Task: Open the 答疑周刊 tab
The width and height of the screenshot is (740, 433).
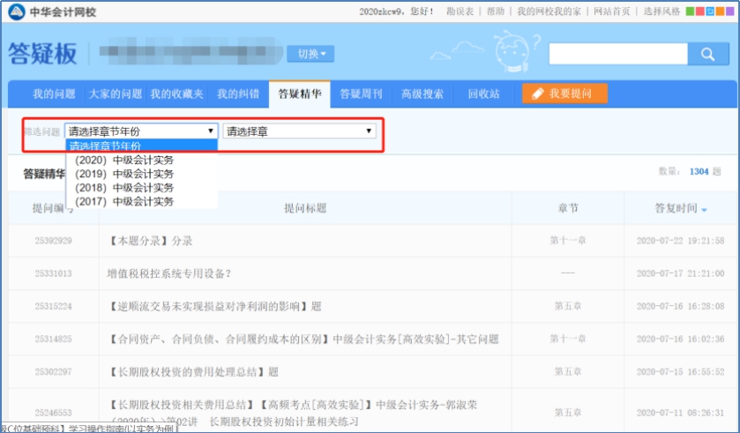Action: [x=360, y=93]
